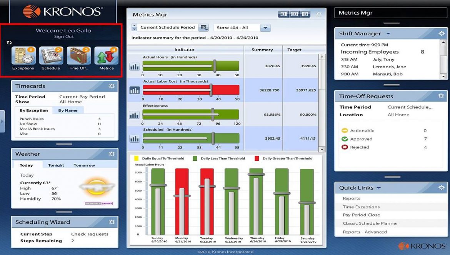This screenshot has height=255, width=450.
Task: Click the bar-chart icon next to Actual Hours
Action: [x=135, y=66]
